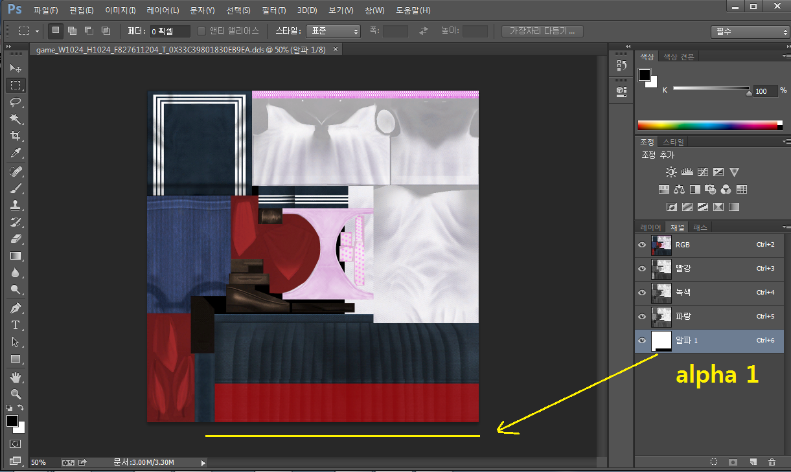791x472 pixels.
Task: Change screen mode icon in toolbar
Action: click(16, 461)
